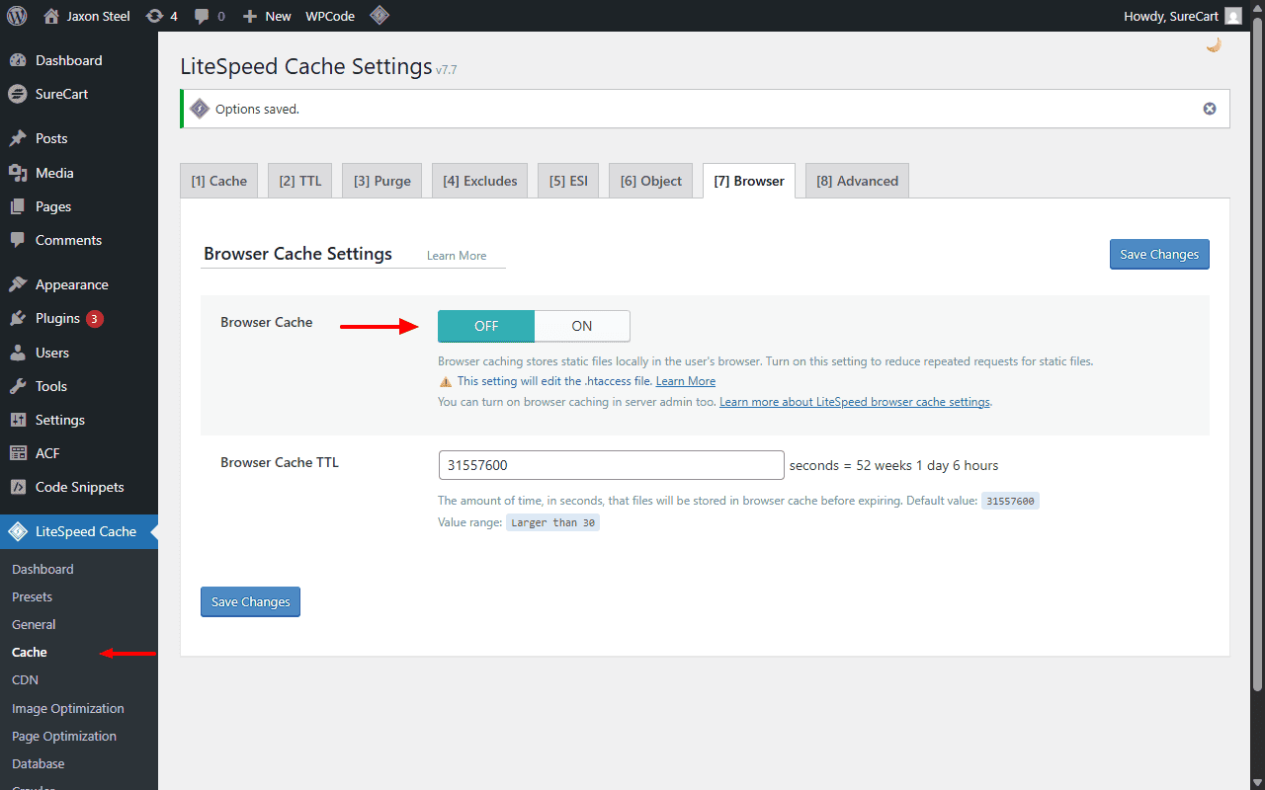
Task: Click the 'Browser Cache TTL' setting label
Action: (x=280, y=462)
